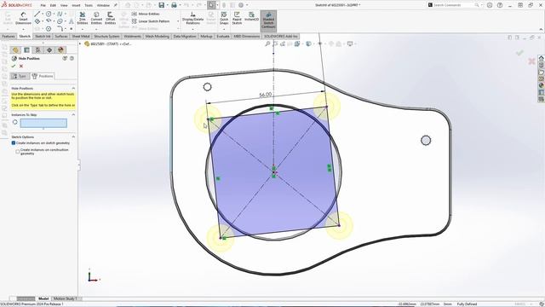Uncheck Create instances on sketch geometry
This screenshot has width=545, height=307.
[14, 143]
